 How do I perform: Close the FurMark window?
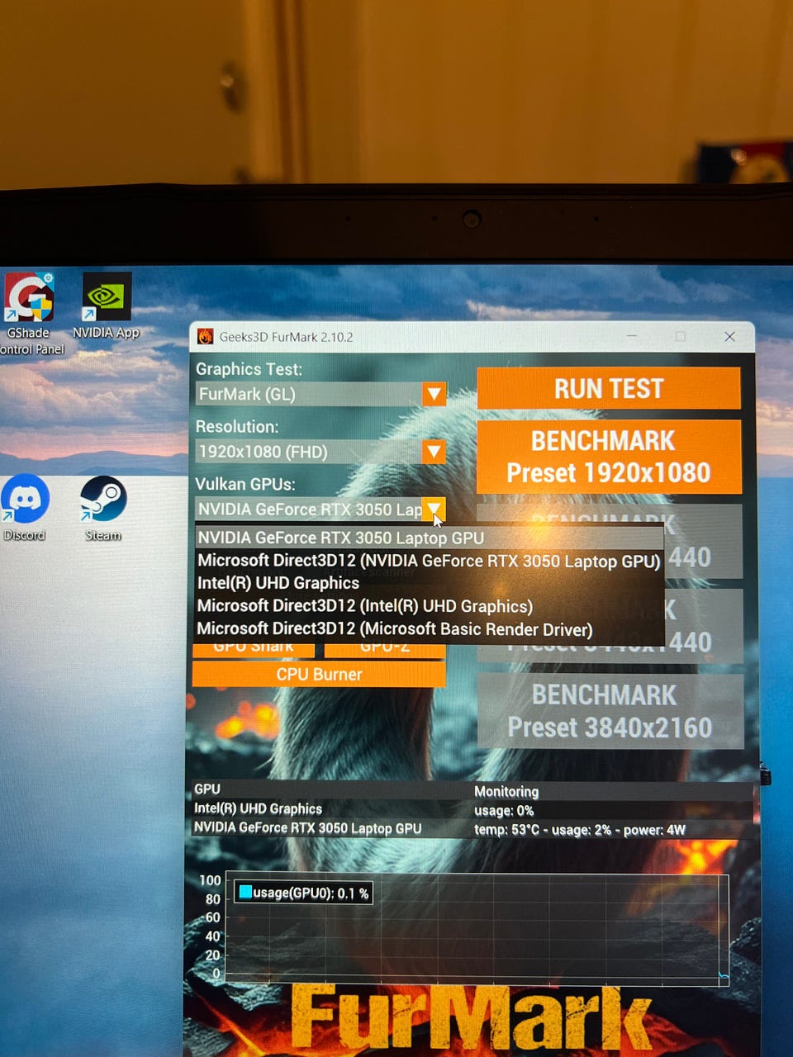pos(729,336)
